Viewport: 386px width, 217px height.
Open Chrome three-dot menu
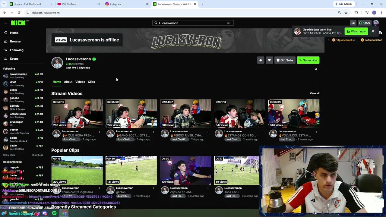381,13
